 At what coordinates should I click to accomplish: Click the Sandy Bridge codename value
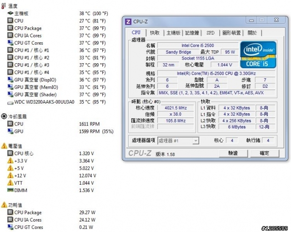(x=178, y=52)
